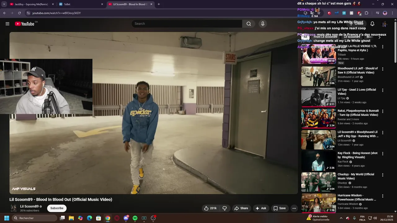View site information icon in address bar

[28, 13]
